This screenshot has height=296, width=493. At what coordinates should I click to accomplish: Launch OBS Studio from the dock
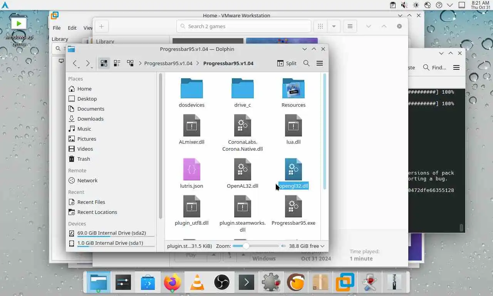(222, 283)
